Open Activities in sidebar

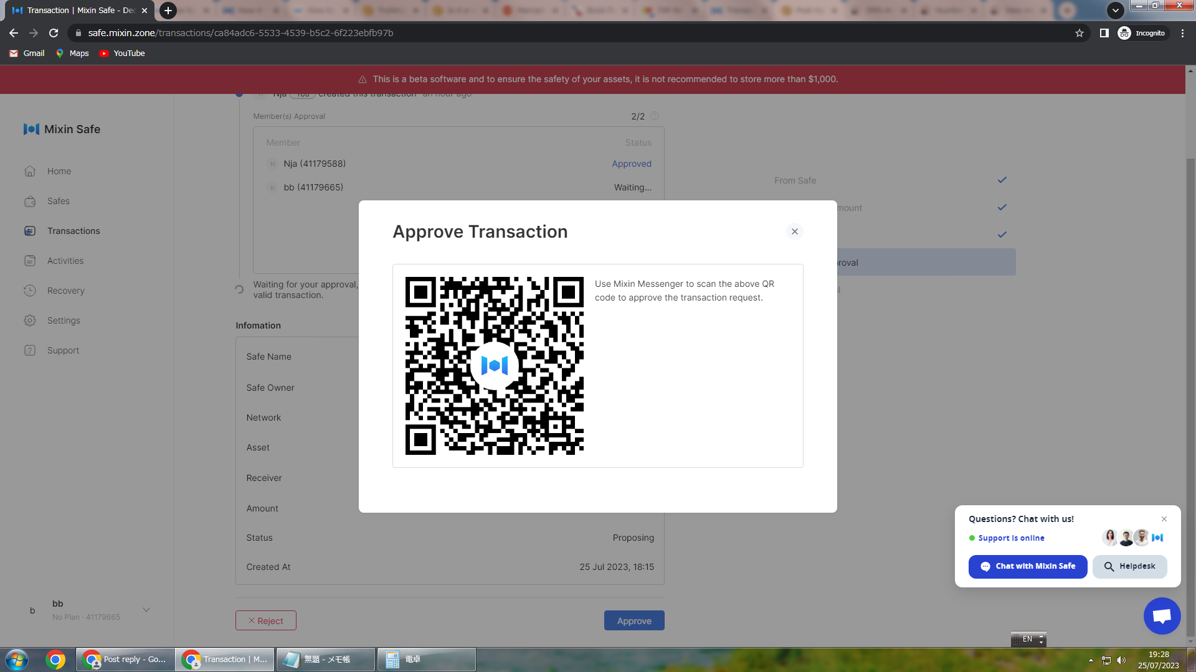tap(65, 261)
